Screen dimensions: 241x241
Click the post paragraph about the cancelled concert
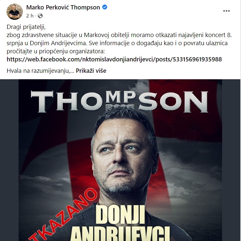click(119, 43)
